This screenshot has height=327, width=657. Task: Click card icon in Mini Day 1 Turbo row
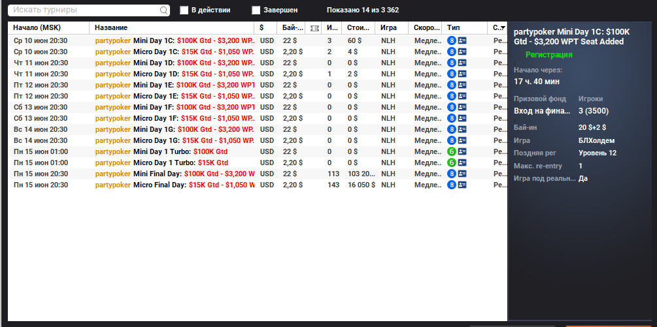(462, 151)
